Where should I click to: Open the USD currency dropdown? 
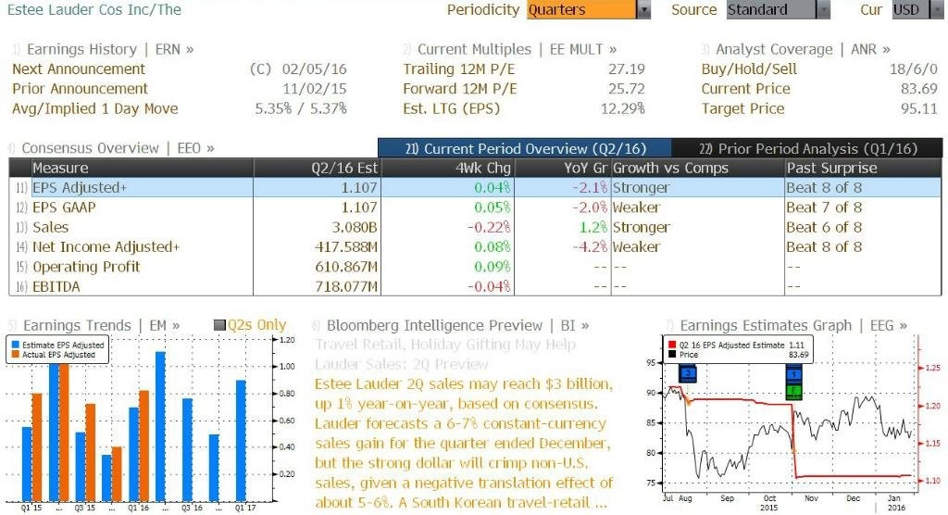(936, 9)
